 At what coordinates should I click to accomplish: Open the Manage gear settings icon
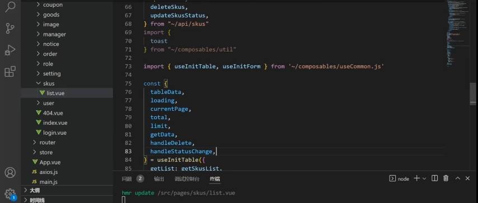pos(10,194)
